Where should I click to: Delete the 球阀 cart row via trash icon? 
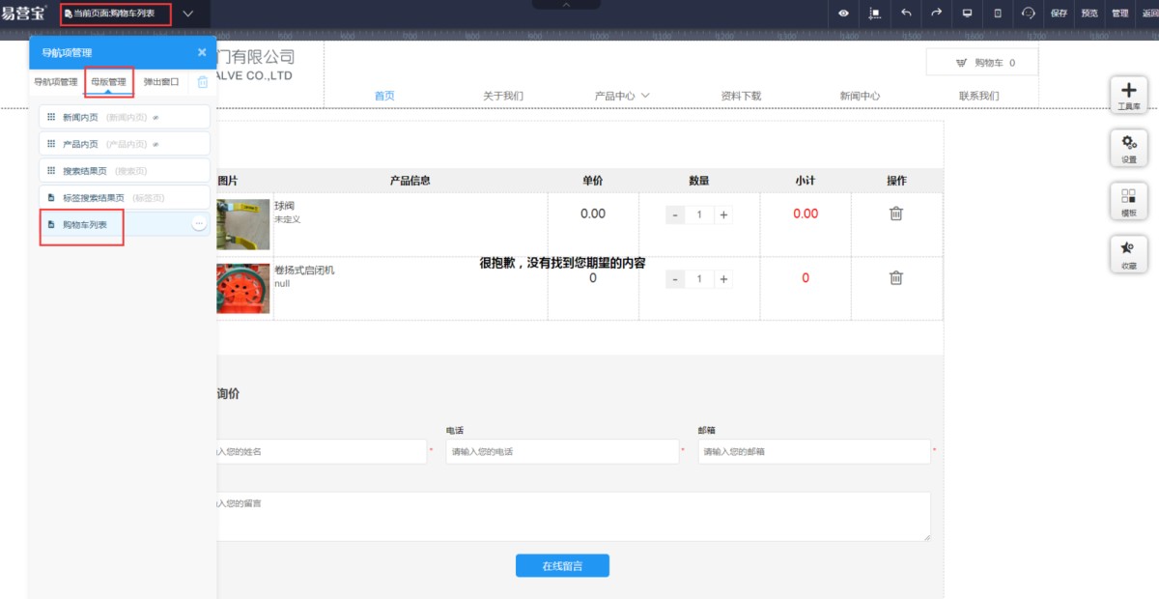(896, 214)
